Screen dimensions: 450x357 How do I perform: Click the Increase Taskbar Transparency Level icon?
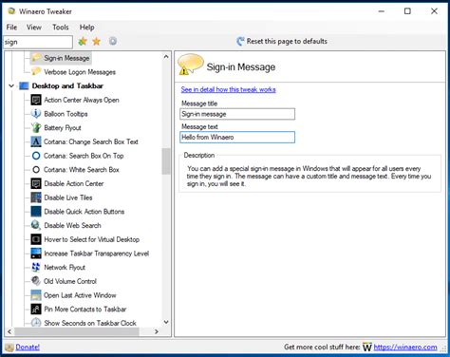36,254
